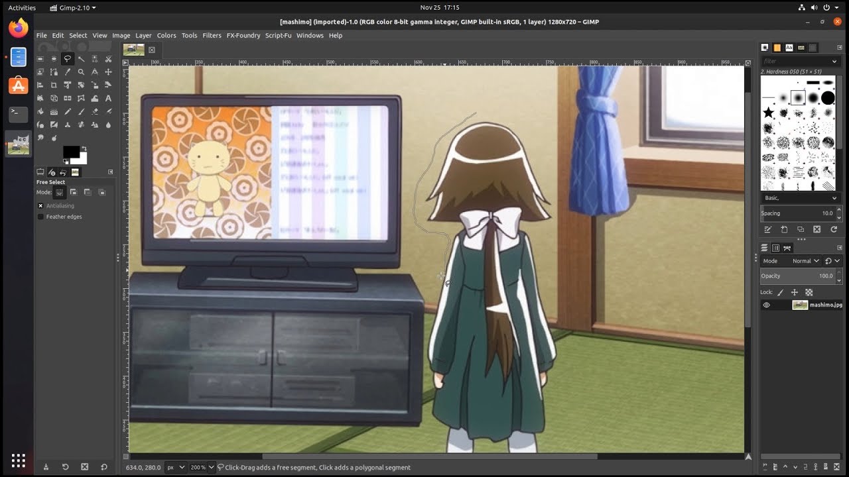Open the FX-Foundry menu
The image size is (849, 477).
(x=243, y=35)
